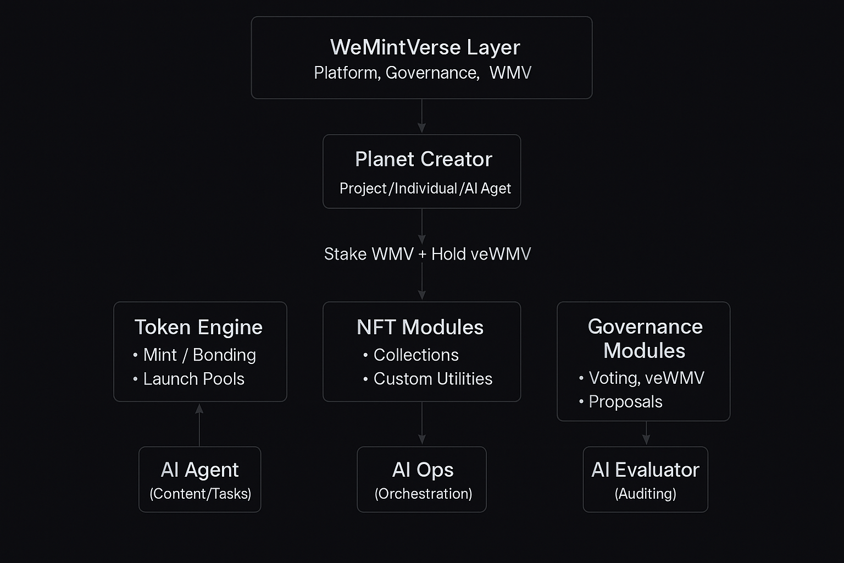This screenshot has width=844, height=563.
Task: Click the "Stake WMV + Hold veWMV" label
Action: pos(427,254)
